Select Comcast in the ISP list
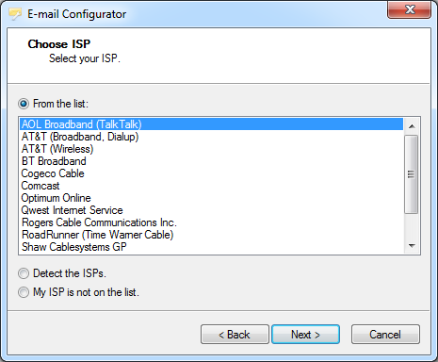The width and height of the screenshot is (438, 362). pos(211,186)
